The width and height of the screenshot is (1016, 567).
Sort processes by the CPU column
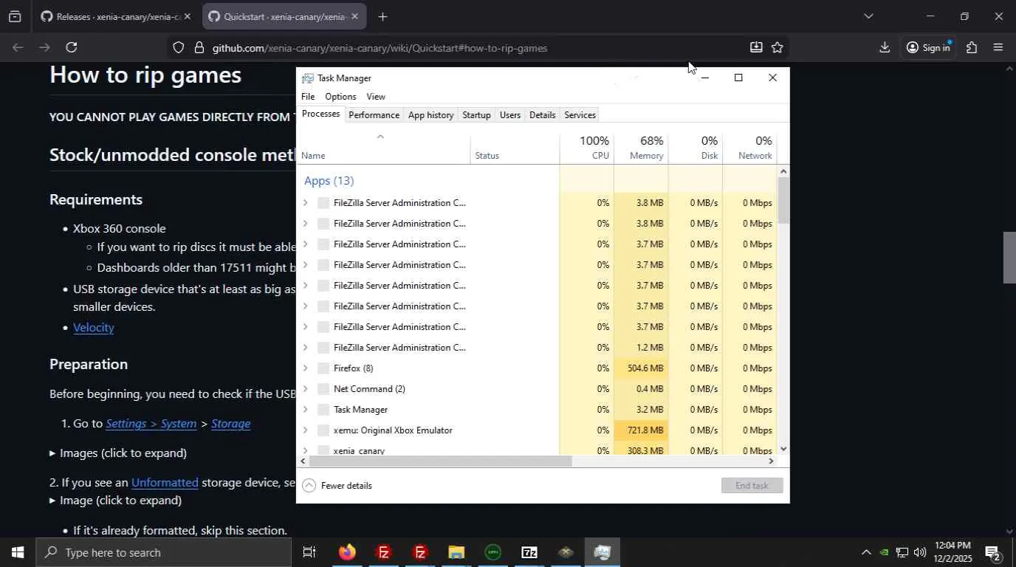(587, 147)
